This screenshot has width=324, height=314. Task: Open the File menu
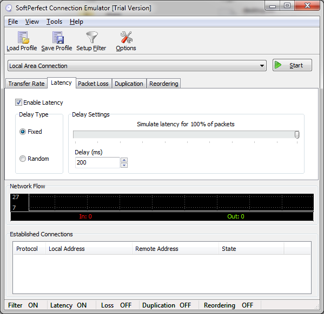click(x=13, y=22)
